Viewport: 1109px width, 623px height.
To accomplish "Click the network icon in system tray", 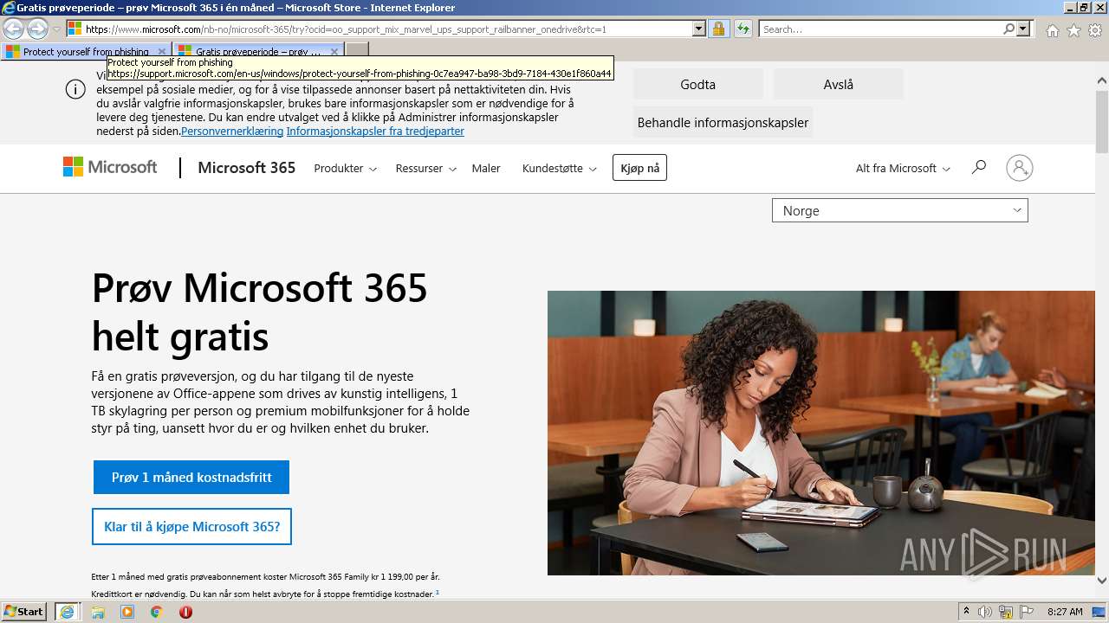I will point(1006,612).
